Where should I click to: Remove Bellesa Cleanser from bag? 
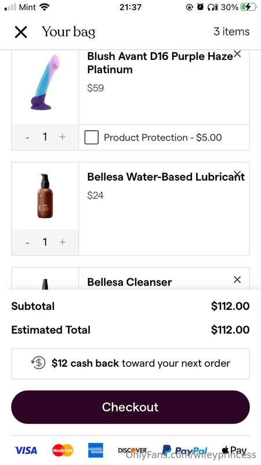237,280
